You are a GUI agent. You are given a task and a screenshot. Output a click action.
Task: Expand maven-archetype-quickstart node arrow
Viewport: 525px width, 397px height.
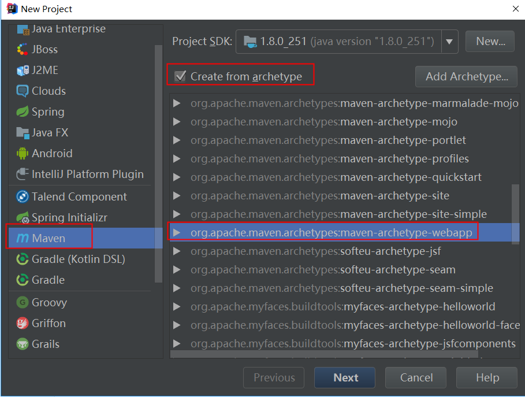177,177
